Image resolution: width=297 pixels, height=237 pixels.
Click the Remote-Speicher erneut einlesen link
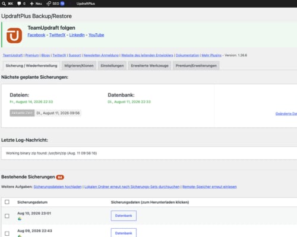pyautogui.click(x=210, y=187)
